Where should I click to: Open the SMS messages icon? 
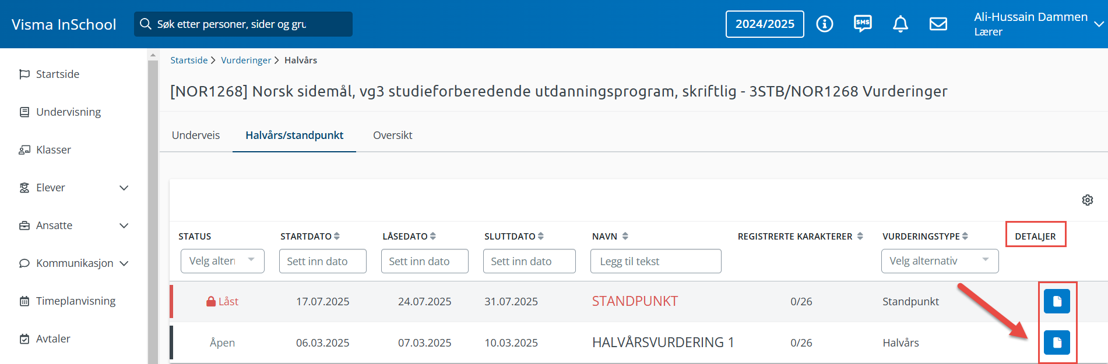(x=863, y=24)
